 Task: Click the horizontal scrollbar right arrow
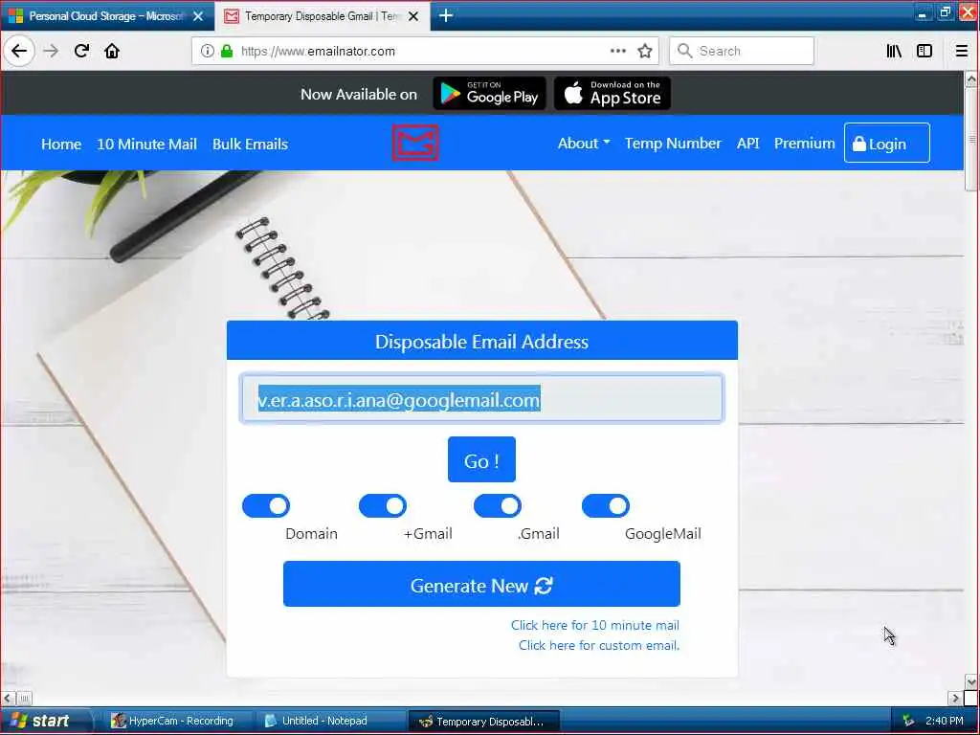(955, 698)
